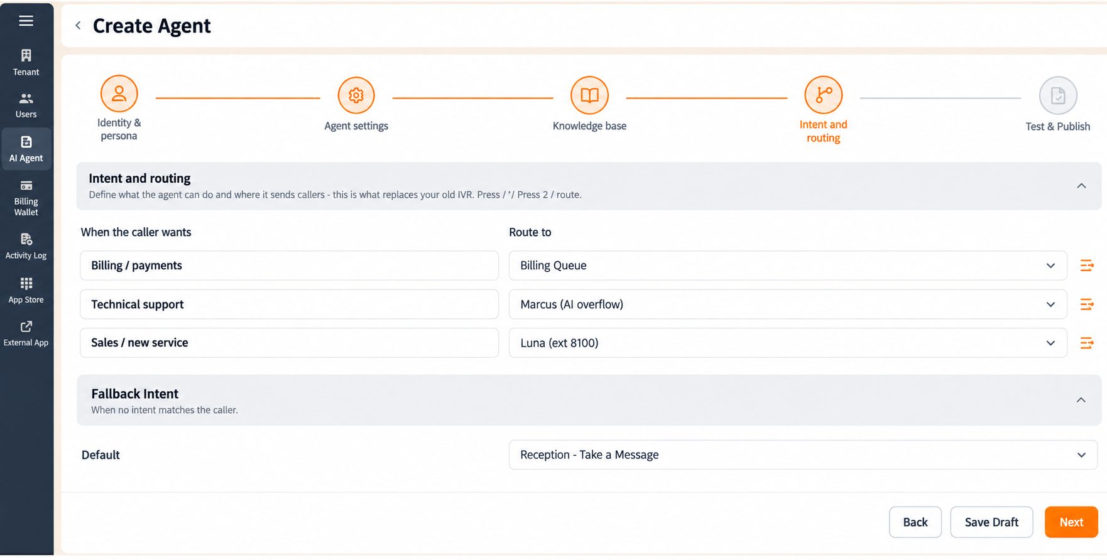
Task: Go to Users in the sidebar
Action: tap(26, 105)
